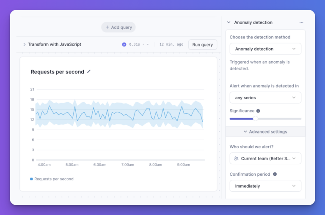Show the Significance info tooltip icon
This screenshot has height=215, width=325.
(x=258, y=111)
